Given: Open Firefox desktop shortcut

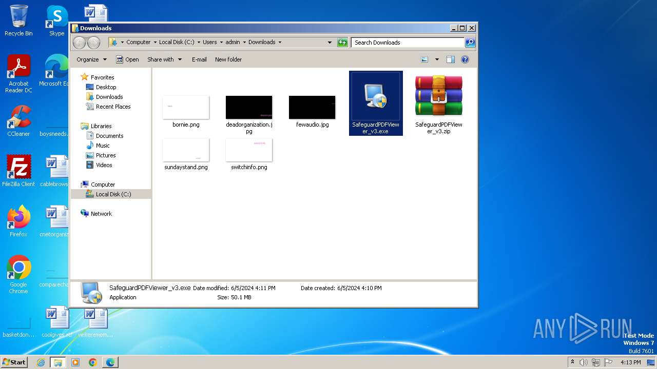Looking at the screenshot, I should tap(18, 221).
